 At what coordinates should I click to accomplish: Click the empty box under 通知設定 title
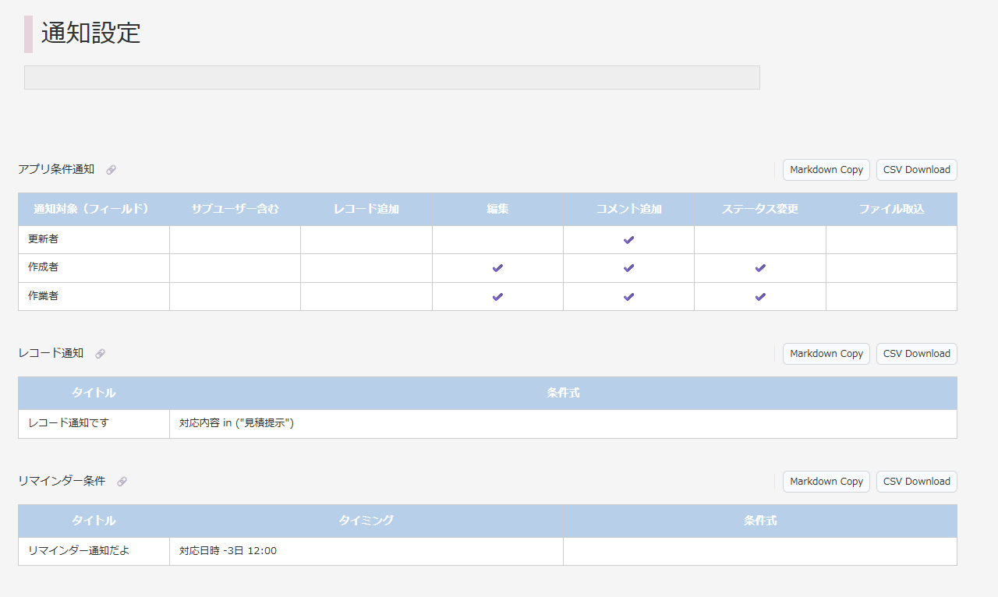[x=392, y=78]
